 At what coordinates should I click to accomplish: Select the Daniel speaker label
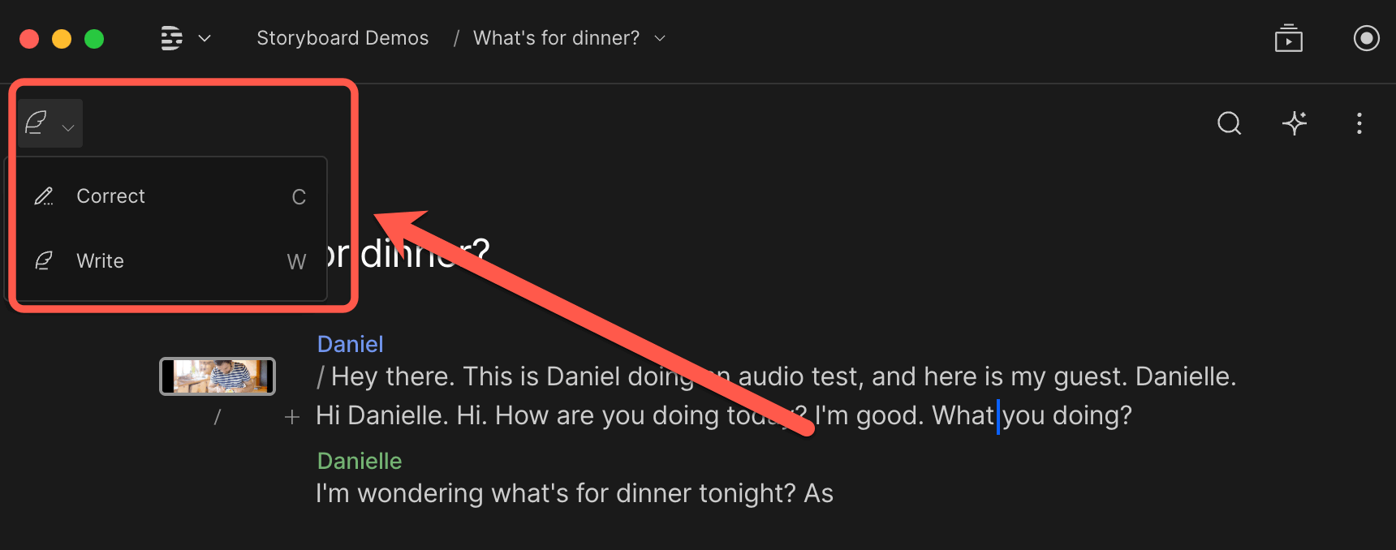click(x=350, y=344)
